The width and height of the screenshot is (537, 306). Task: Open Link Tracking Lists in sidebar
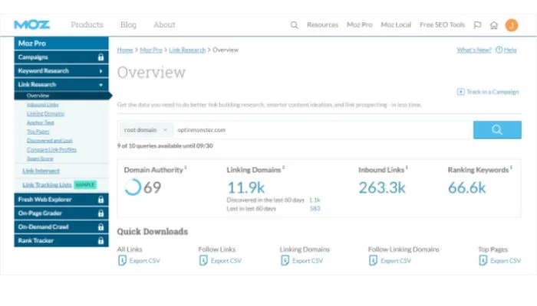[47, 185]
